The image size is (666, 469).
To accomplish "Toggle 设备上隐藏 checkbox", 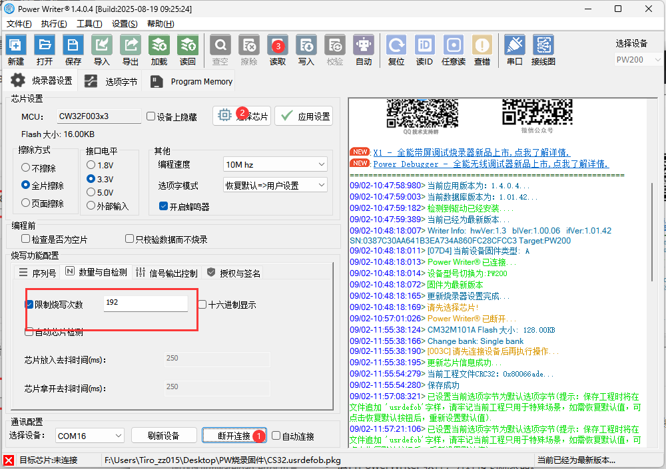I will [x=151, y=116].
